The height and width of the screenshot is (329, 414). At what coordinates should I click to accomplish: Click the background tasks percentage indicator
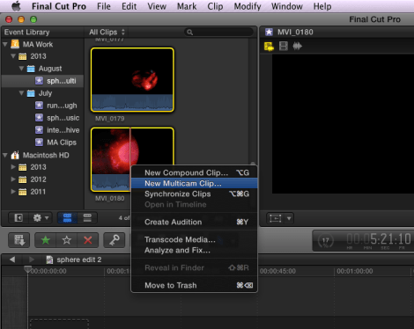pos(326,241)
